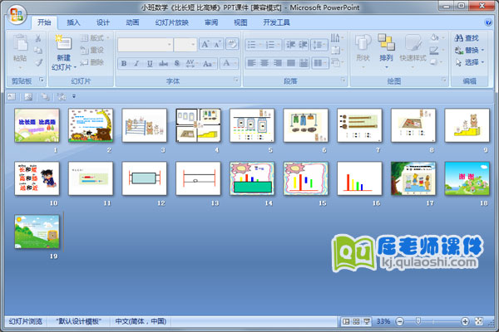Image resolution: width=499 pixels, height=332 pixels.
Task: Click the zoom slider handle
Action: pyautogui.click(x=418, y=321)
